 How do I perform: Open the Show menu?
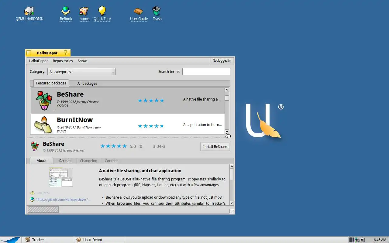coord(82,61)
